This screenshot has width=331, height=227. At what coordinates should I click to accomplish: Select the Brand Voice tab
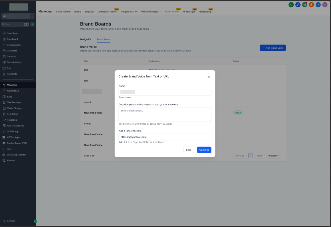[103, 39]
